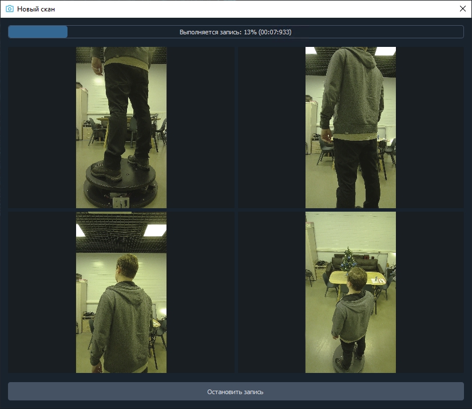The image size is (472, 409).
Task: Click the camera icon in title bar
Action: pyautogui.click(x=9, y=9)
